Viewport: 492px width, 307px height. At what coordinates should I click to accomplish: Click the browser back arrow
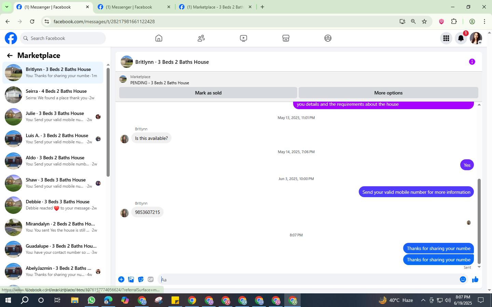pos(8,21)
